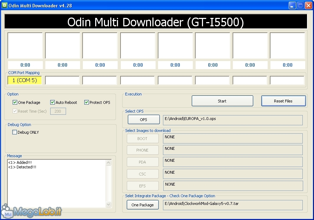Click the OPS file select button

(144, 120)
